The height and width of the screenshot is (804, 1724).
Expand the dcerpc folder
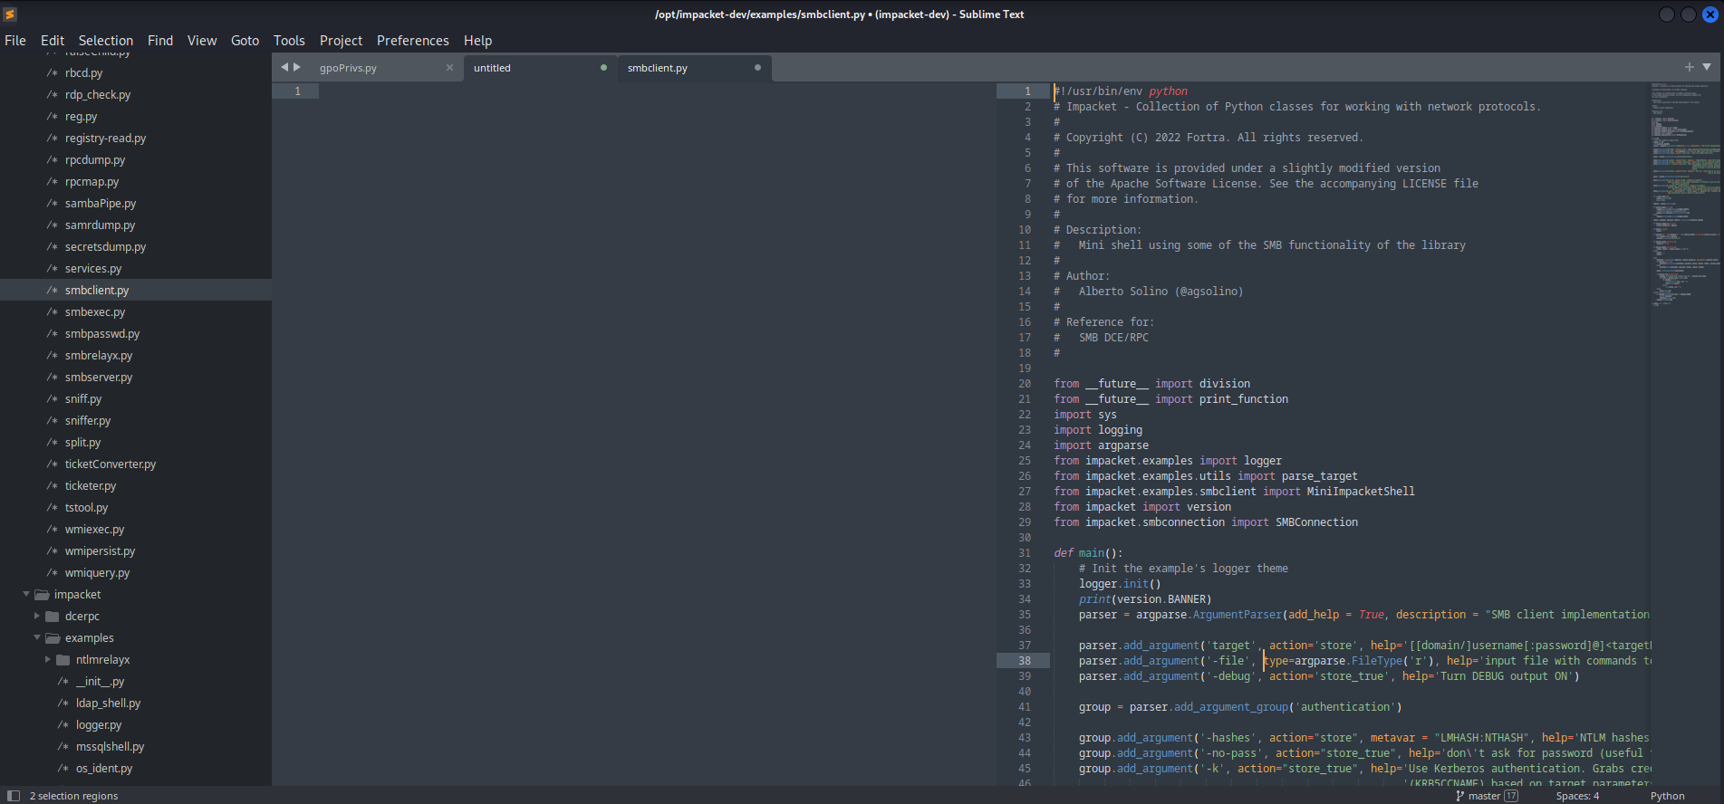[37, 617]
